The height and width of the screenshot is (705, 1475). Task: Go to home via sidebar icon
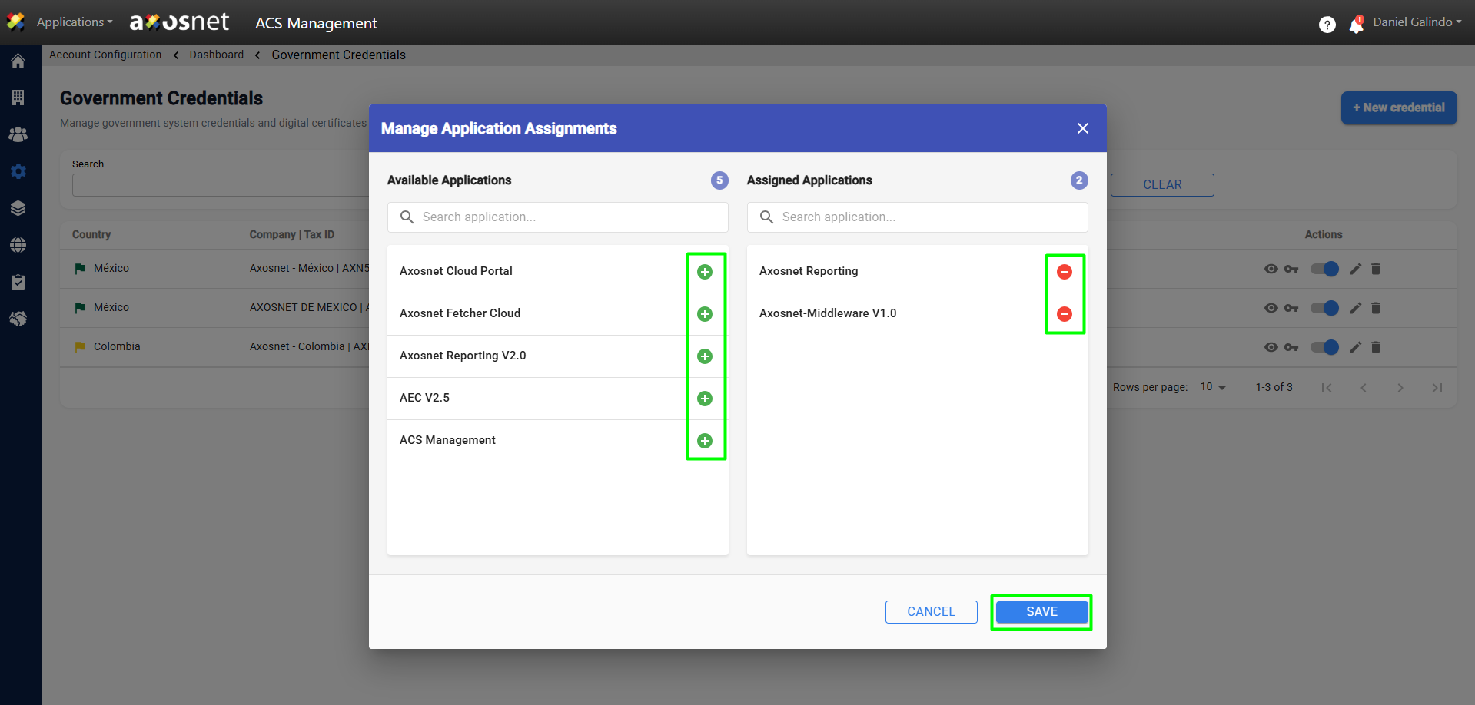click(18, 61)
